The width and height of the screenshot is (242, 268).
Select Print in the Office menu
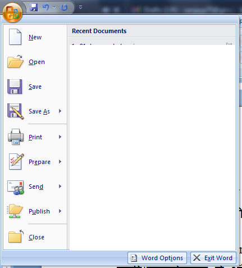coord(35,137)
